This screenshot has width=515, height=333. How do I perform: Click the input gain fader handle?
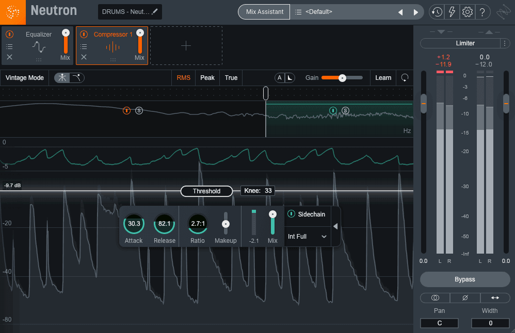tap(423, 103)
